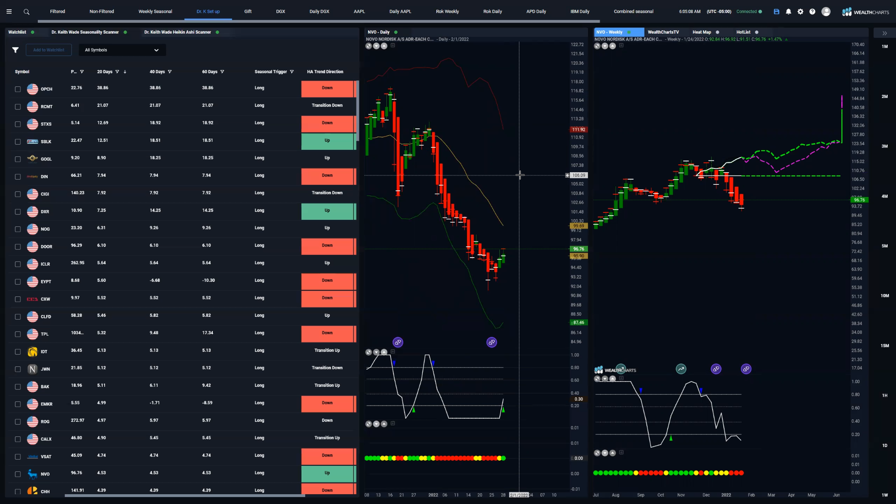
Task: Click the top tab strip scrollbar
Action: point(319,21)
